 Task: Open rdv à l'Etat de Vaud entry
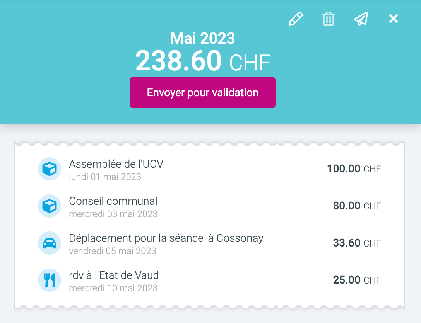[x=114, y=275]
